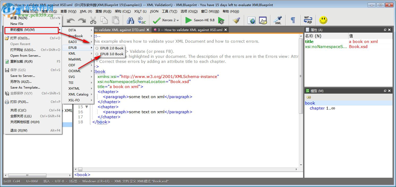Run validation with the green checkmark
The image size is (396, 187).
[157, 20]
